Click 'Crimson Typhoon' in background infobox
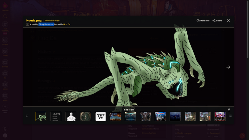Image resolution: width=249 pixels, height=140 pixels. tap(149, 133)
